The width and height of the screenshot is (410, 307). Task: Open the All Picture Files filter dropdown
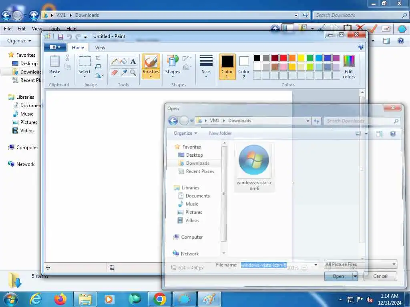[x=361, y=265]
